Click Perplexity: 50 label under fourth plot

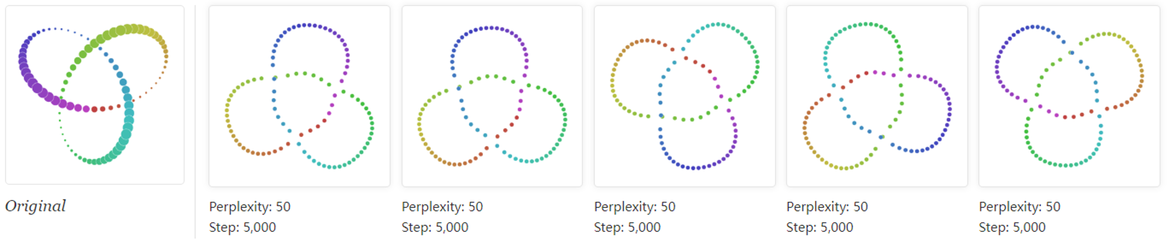pos(827,207)
